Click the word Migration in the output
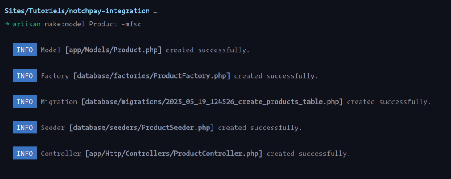This screenshot has height=179, width=451. 59,102
